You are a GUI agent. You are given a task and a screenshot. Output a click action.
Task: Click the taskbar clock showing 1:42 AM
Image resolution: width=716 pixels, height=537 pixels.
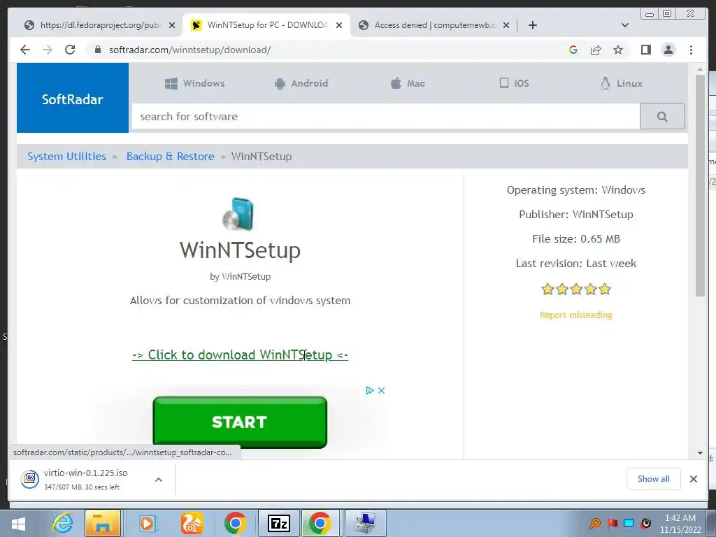point(680,524)
